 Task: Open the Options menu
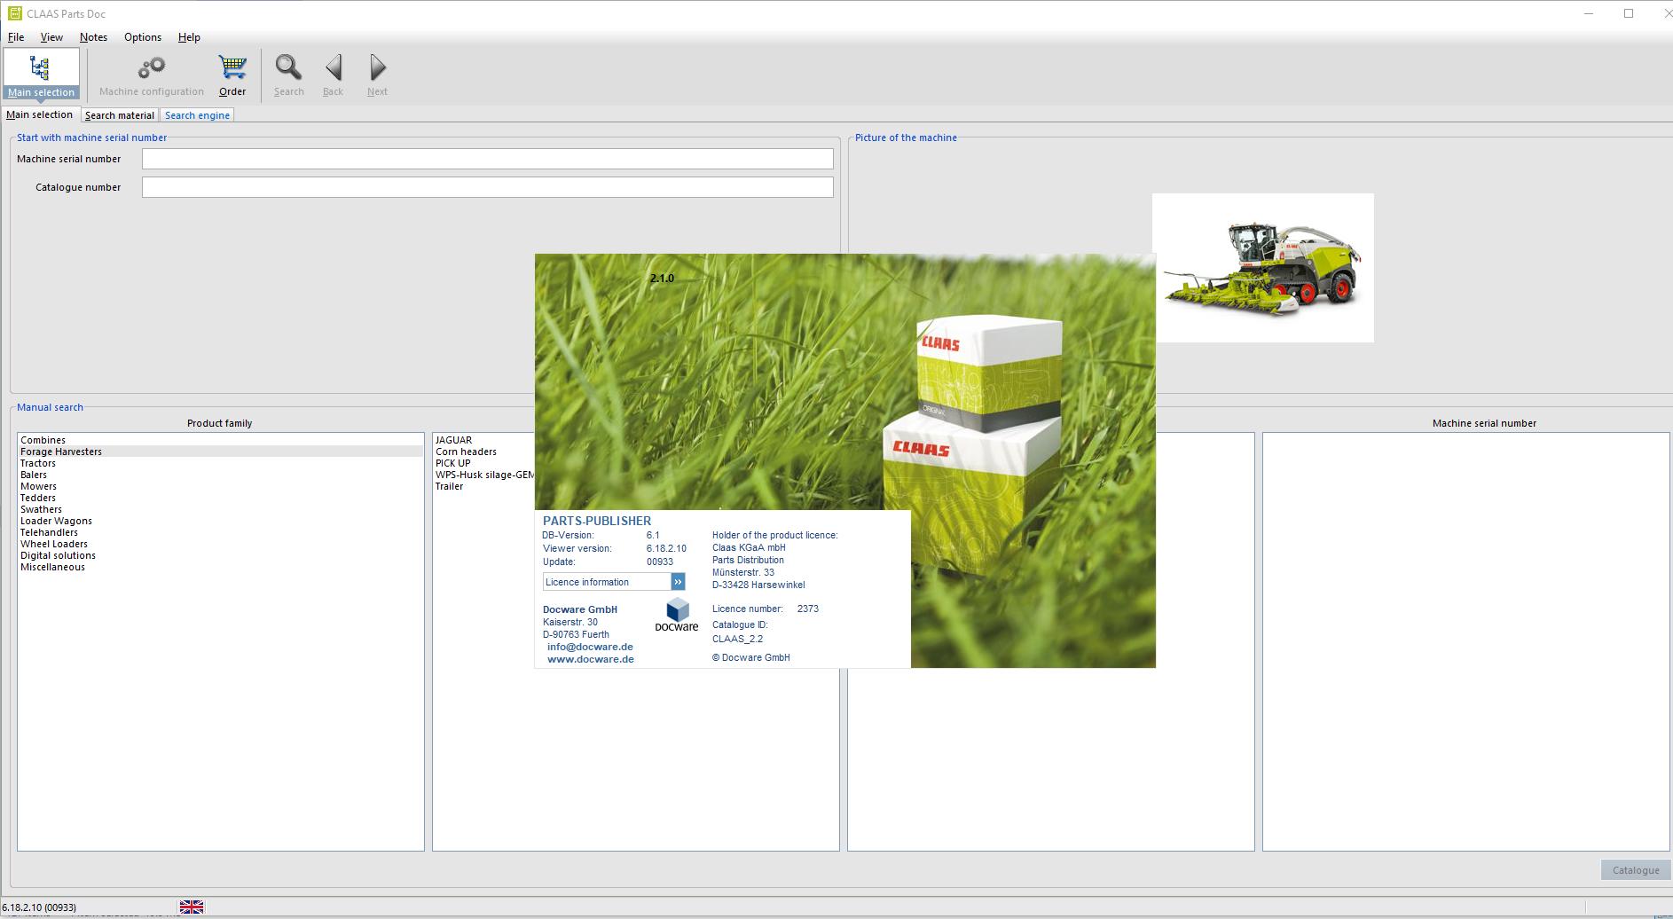coord(143,37)
